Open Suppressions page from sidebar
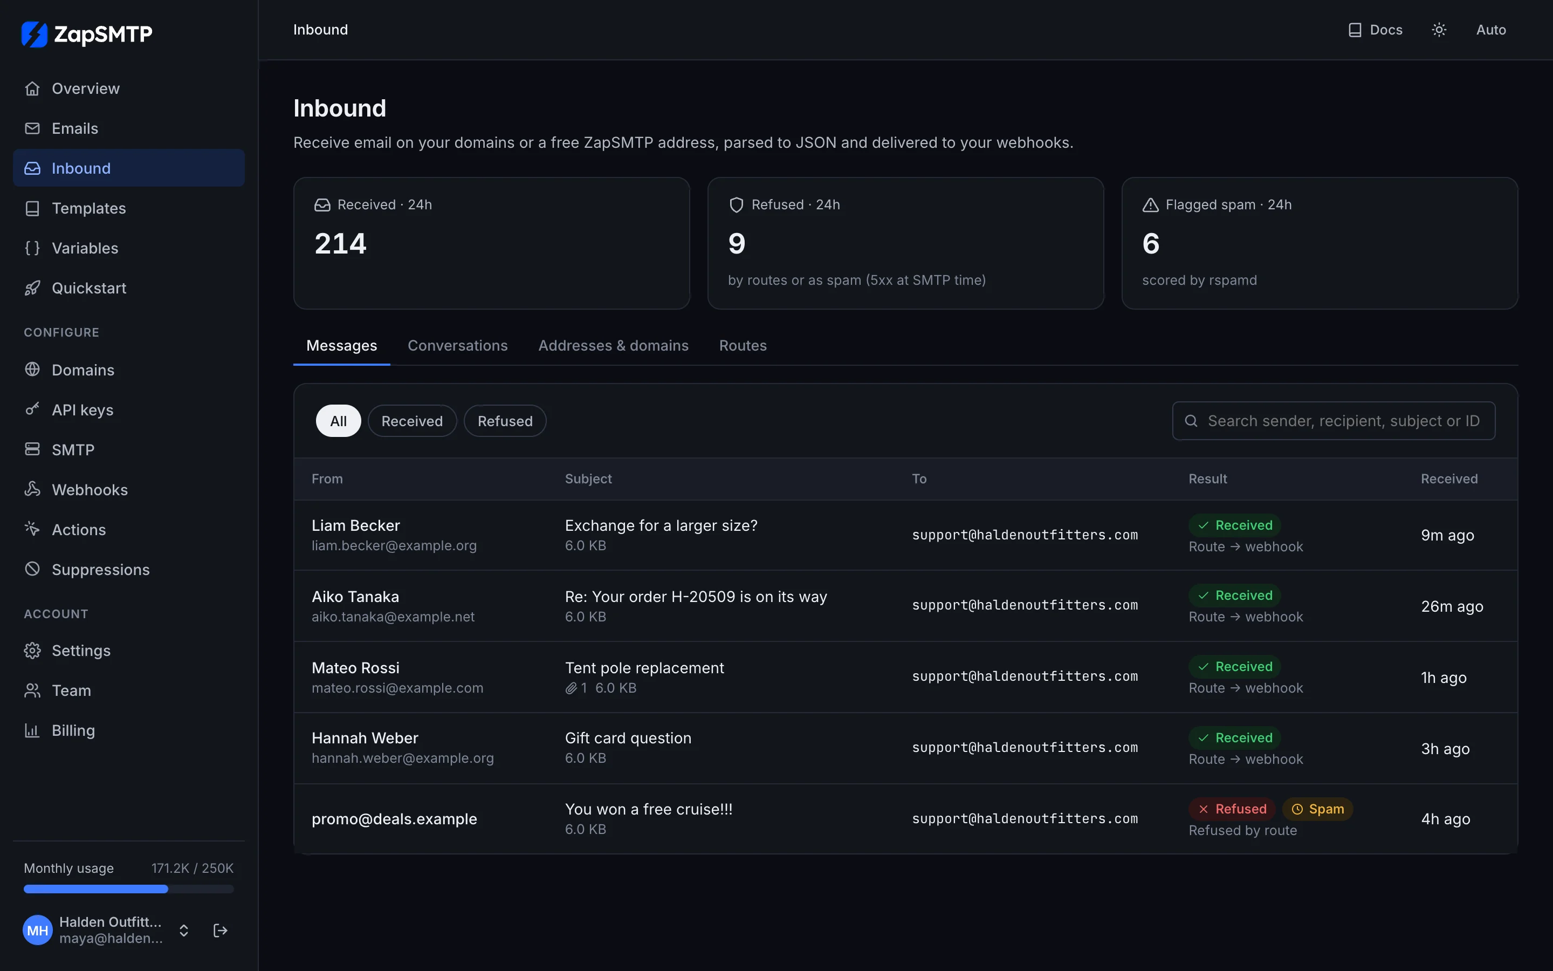Viewport: 1553px width, 971px height. (x=128, y=569)
